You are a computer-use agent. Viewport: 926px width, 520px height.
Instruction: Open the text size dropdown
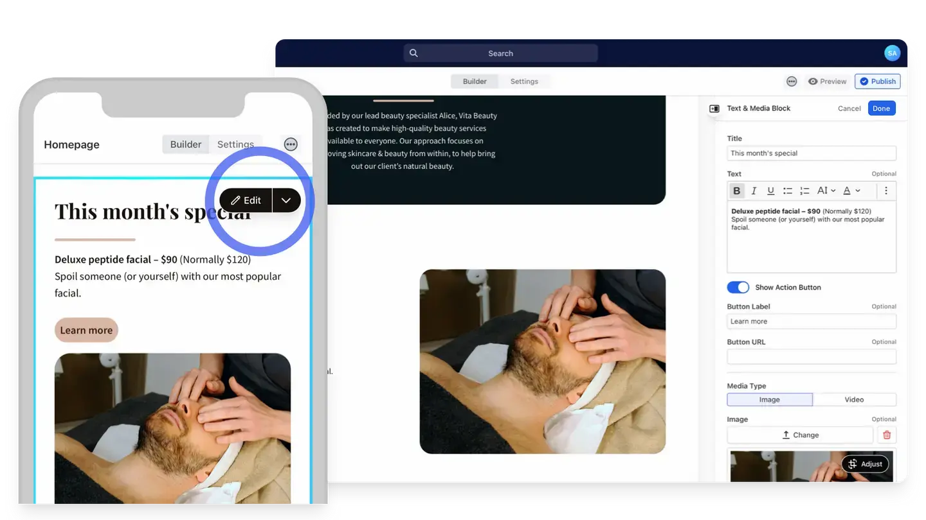[x=826, y=191]
